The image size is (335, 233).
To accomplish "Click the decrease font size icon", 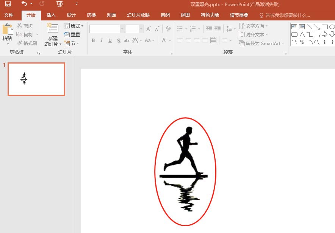I will point(157,29).
